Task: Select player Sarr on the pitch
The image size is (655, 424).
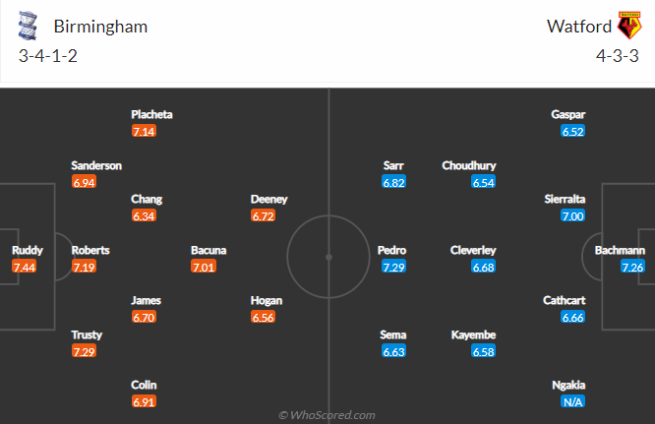Action: click(x=393, y=165)
